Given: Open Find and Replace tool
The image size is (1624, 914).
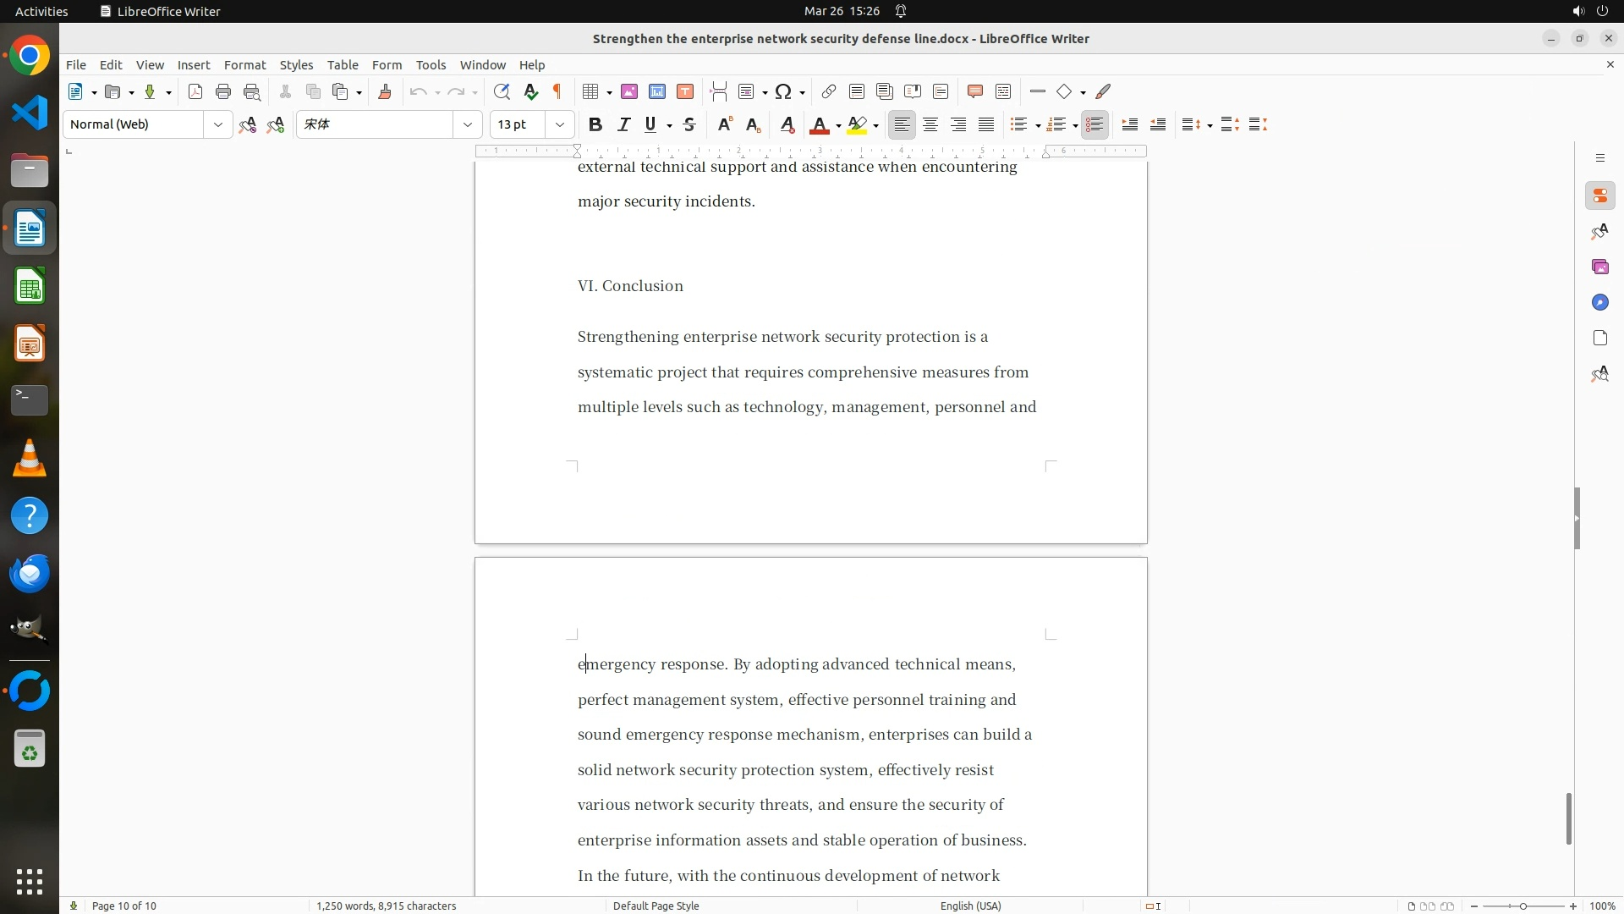Looking at the screenshot, I should [x=502, y=92].
